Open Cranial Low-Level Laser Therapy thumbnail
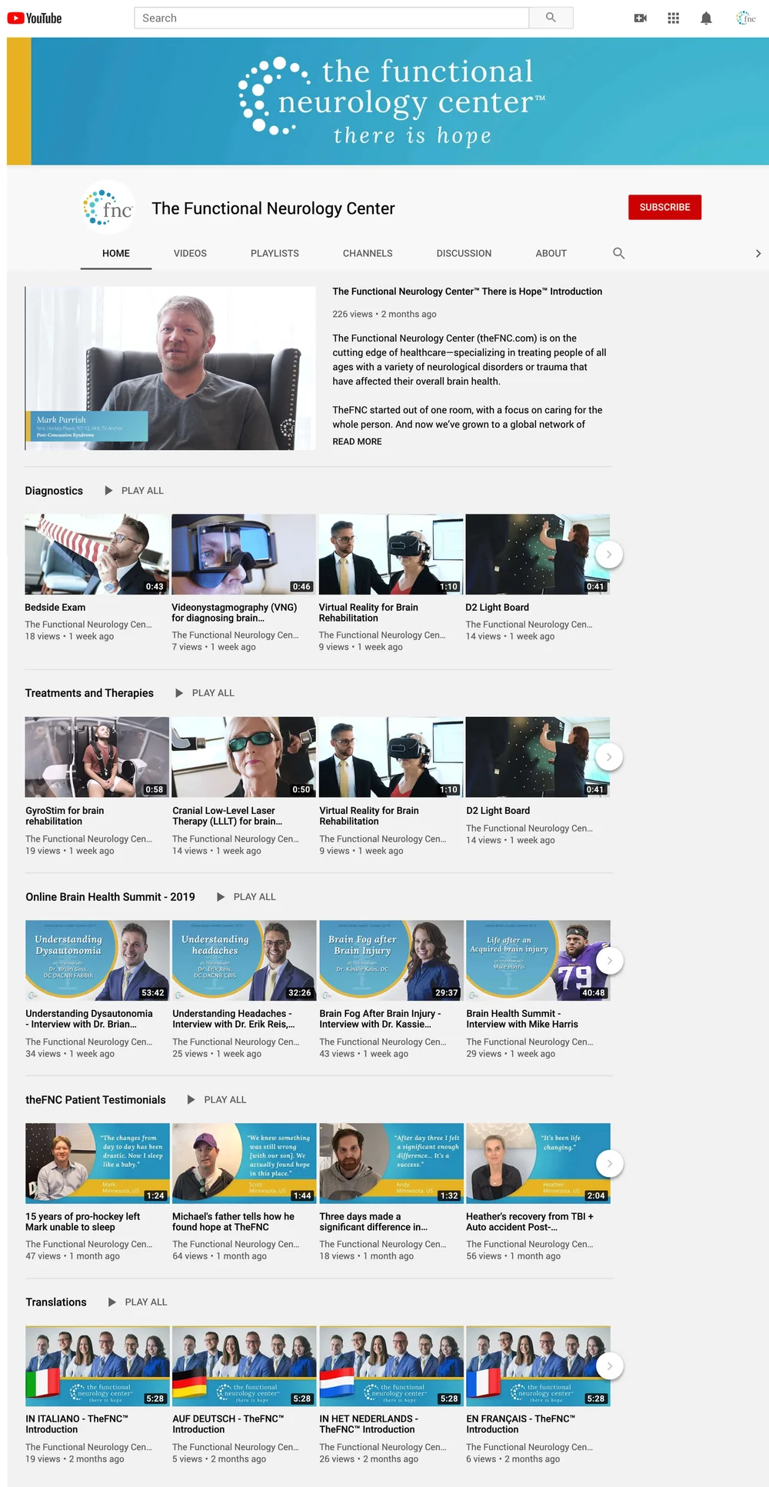 point(244,757)
